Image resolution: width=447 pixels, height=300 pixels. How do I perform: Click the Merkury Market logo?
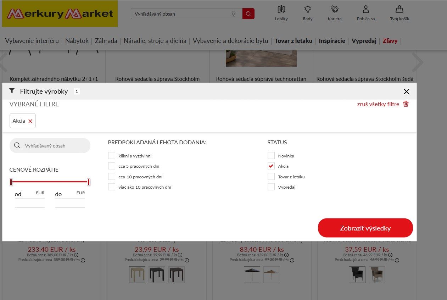click(60, 14)
